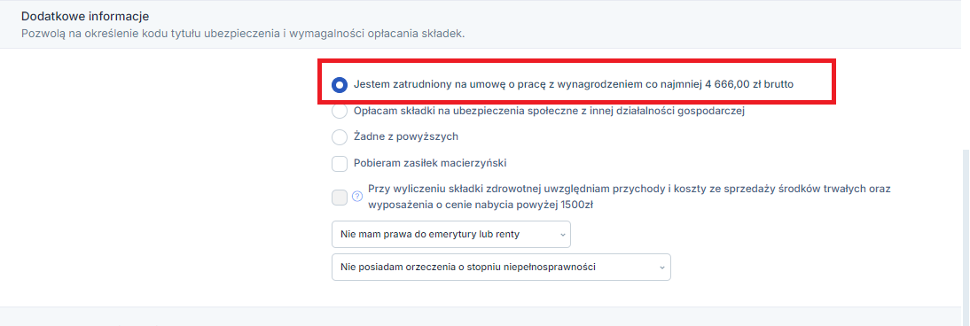Select "Opłacam składki na ubezpieczenia społeczne" radio button

340,112
